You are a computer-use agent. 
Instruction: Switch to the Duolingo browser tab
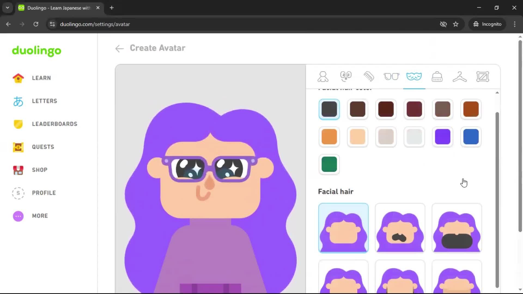(54, 8)
